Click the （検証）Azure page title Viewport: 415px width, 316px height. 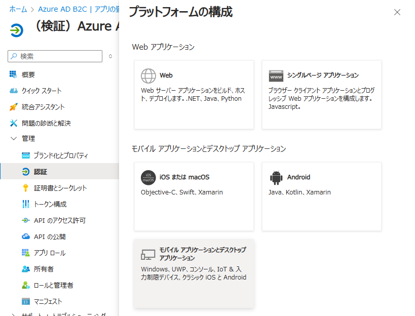coord(76,26)
